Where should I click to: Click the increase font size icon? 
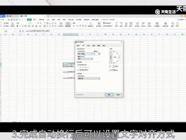click(x=38, y=23)
